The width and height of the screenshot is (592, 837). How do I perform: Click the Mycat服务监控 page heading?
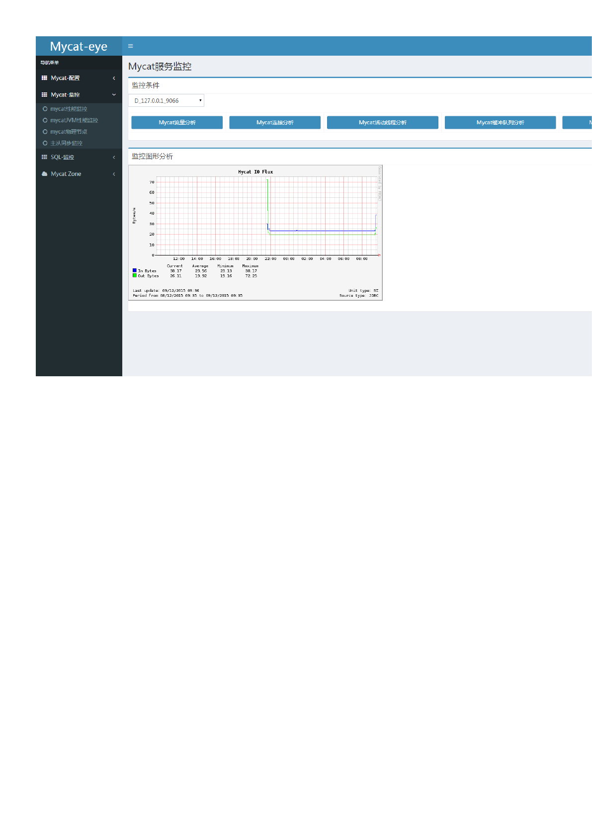pyautogui.click(x=160, y=67)
